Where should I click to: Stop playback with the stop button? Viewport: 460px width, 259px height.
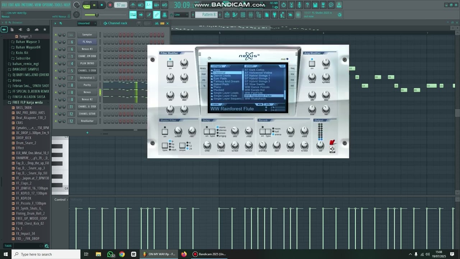click(102, 5)
